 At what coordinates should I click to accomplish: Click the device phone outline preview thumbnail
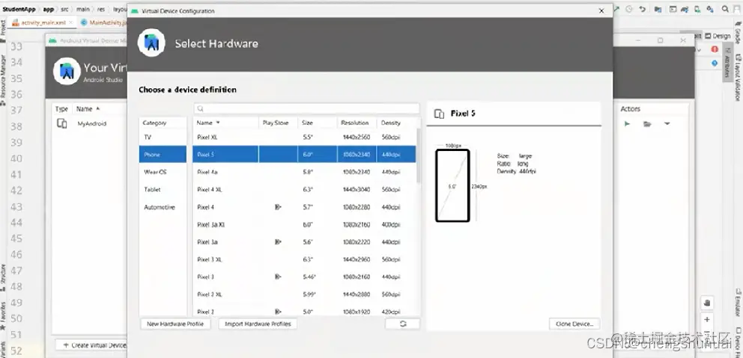pyautogui.click(x=452, y=185)
